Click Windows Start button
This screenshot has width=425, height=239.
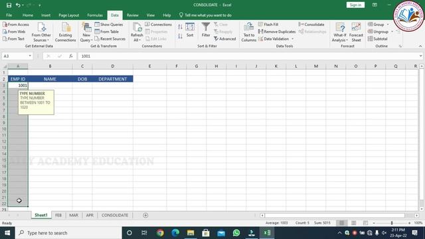tap(7, 233)
